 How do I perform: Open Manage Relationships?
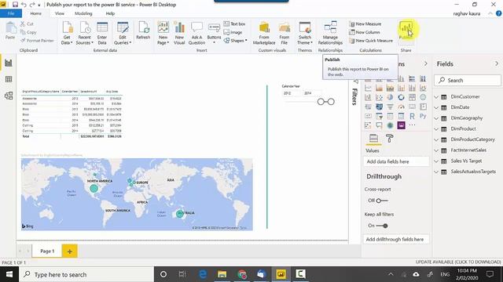coord(330,33)
